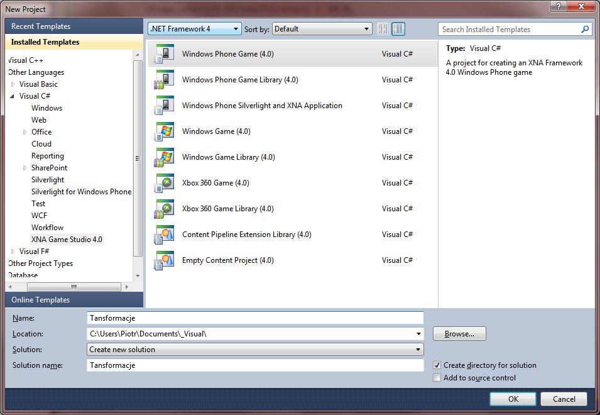Click the Browse... button
The image size is (600, 415).
pyautogui.click(x=459, y=334)
